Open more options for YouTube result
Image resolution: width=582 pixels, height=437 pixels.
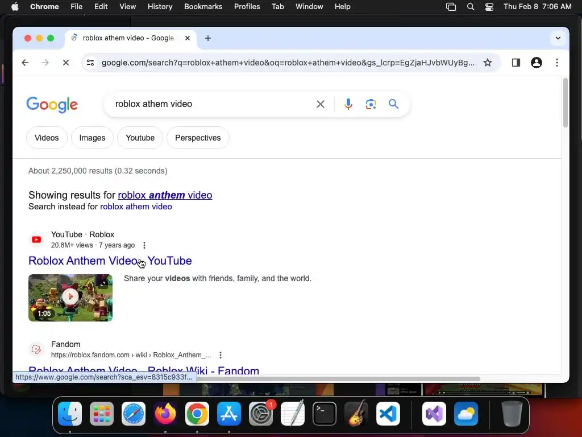pos(144,245)
